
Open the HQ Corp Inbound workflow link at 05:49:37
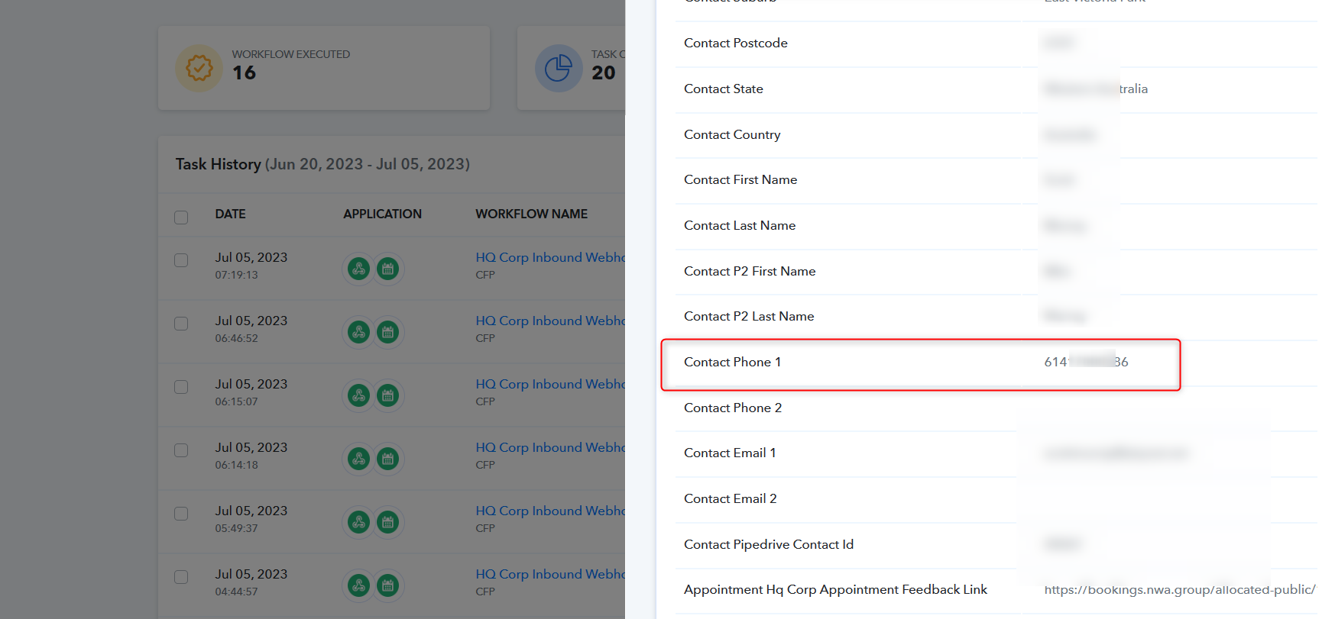coord(550,511)
